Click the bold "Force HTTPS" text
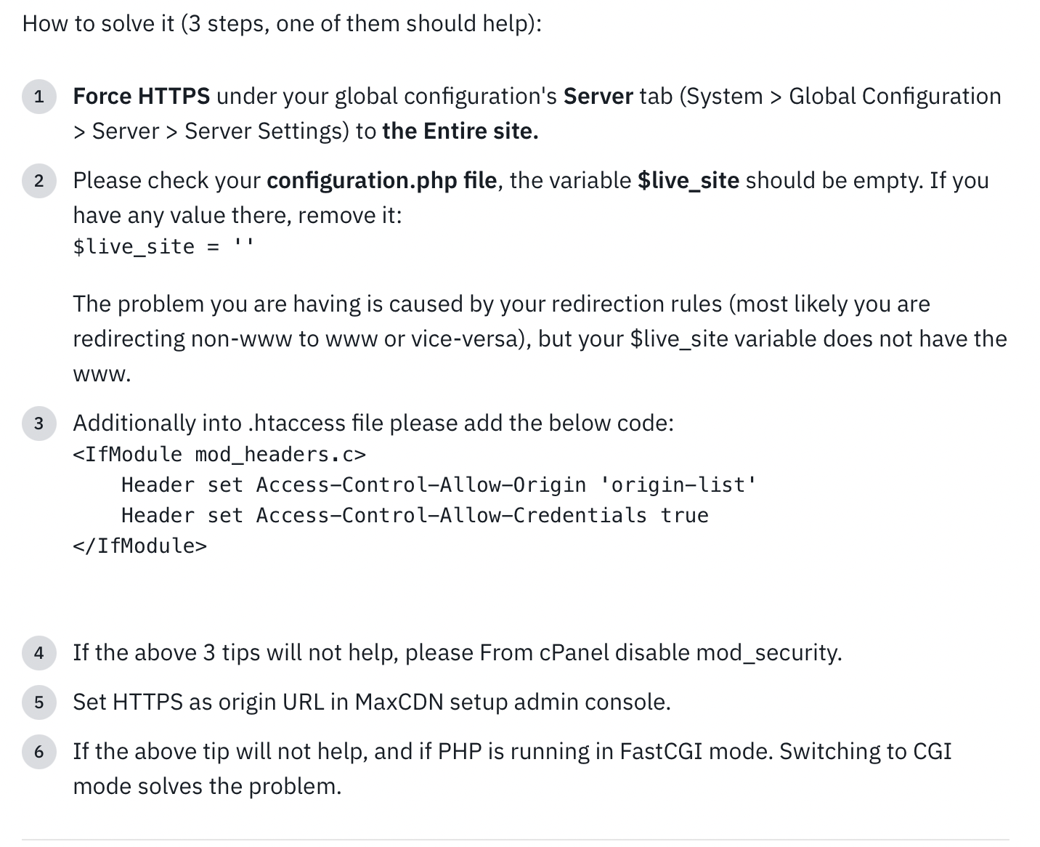 click(x=141, y=97)
